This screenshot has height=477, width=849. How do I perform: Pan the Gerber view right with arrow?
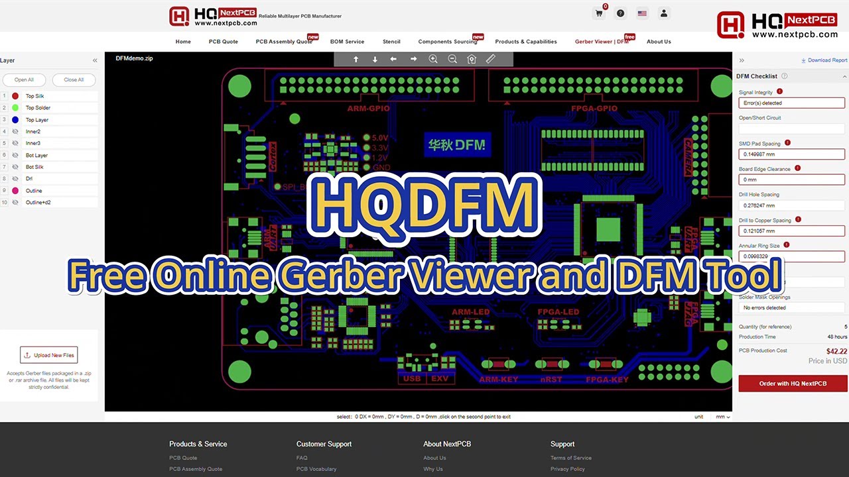[413, 59]
